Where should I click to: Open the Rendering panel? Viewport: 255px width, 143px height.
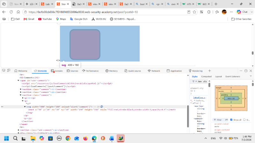(196, 71)
